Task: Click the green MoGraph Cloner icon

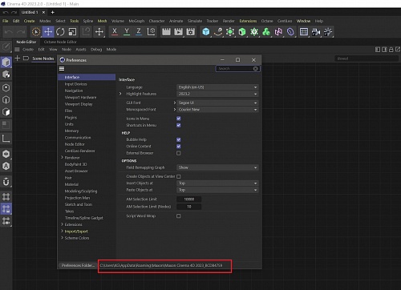Action: tap(266, 32)
